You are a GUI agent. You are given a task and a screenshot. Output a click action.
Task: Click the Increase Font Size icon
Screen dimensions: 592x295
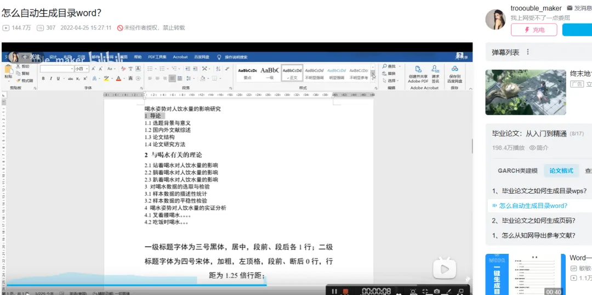tap(93, 69)
